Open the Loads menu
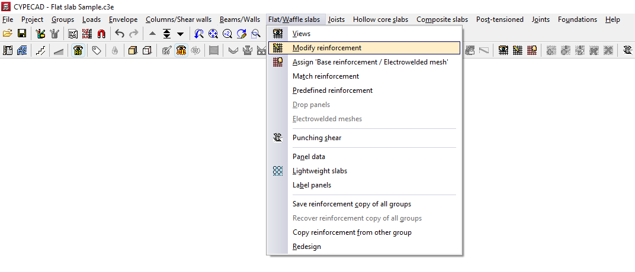Screen dimensions: 635x272 coord(92,20)
